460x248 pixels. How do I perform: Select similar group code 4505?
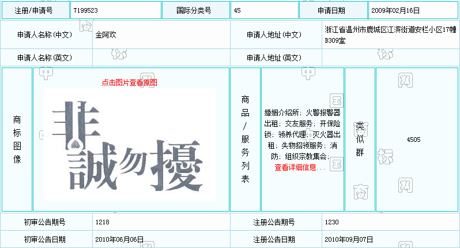(413, 139)
